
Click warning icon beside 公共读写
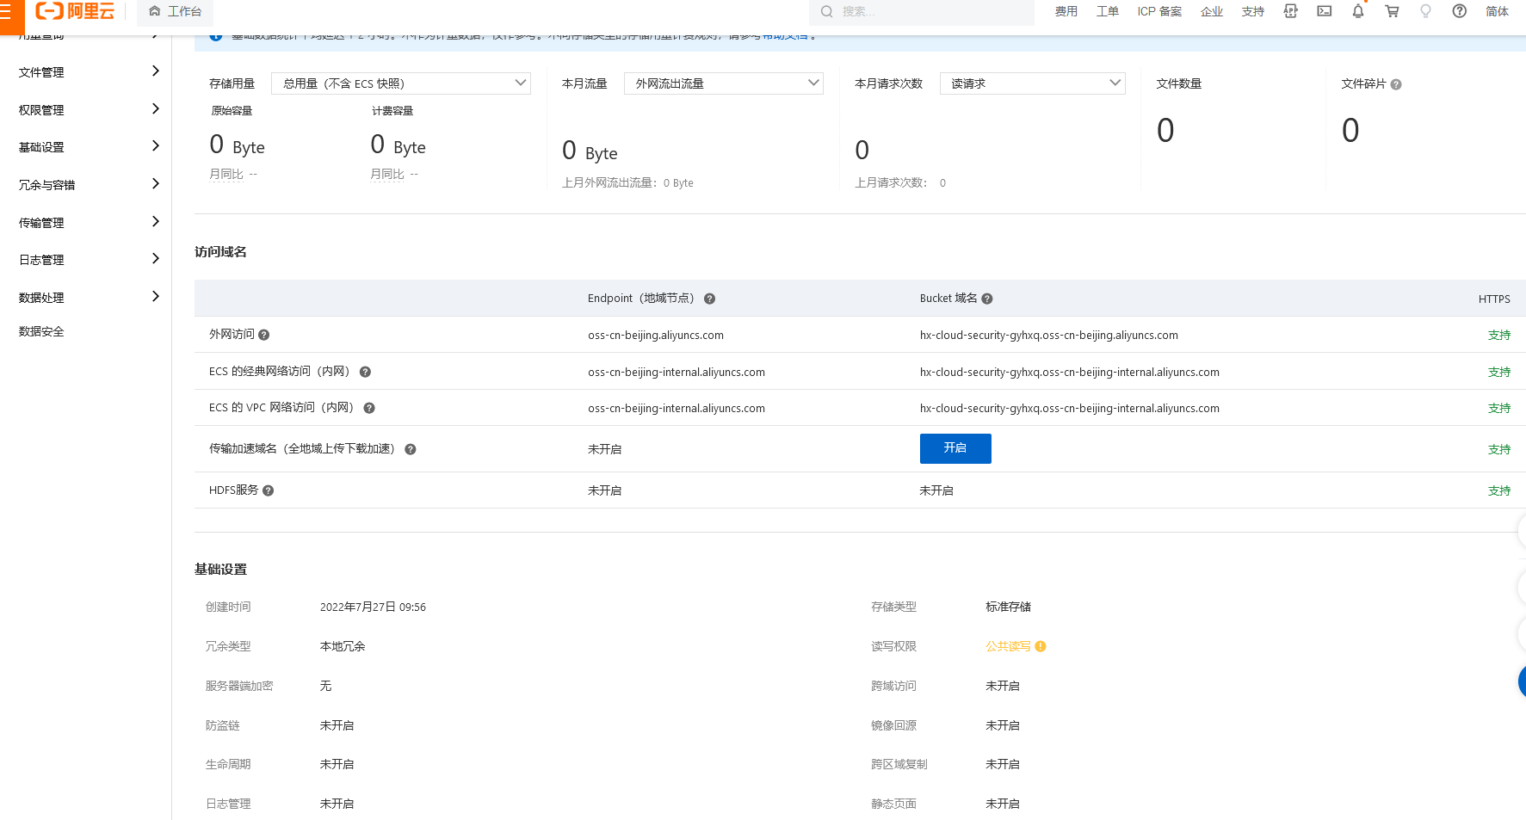pyautogui.click(x=1041, y=646)
